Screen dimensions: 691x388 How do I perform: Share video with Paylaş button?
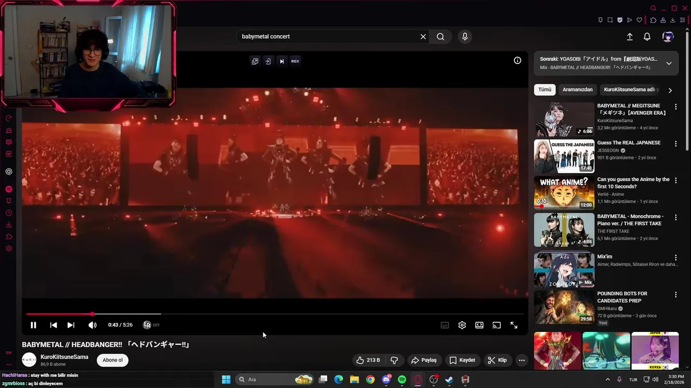(x=424, y=360)
